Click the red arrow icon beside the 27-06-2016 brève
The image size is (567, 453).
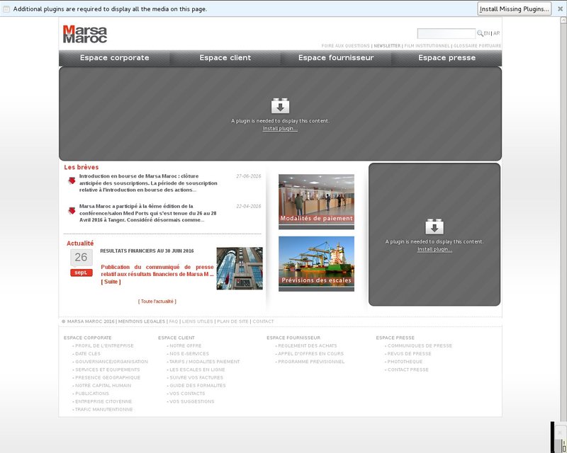[72, 180]
